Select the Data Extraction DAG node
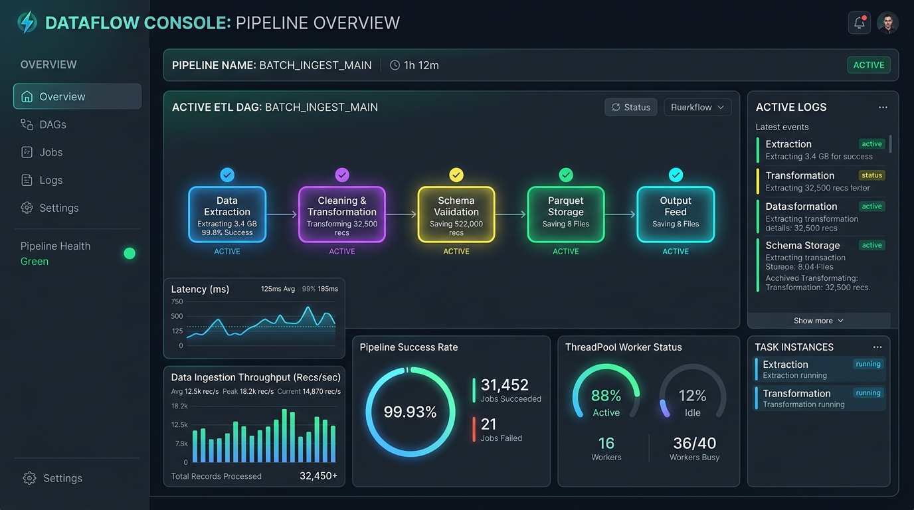The height and width of the screenshot is (510, 914). pos(227,214)
